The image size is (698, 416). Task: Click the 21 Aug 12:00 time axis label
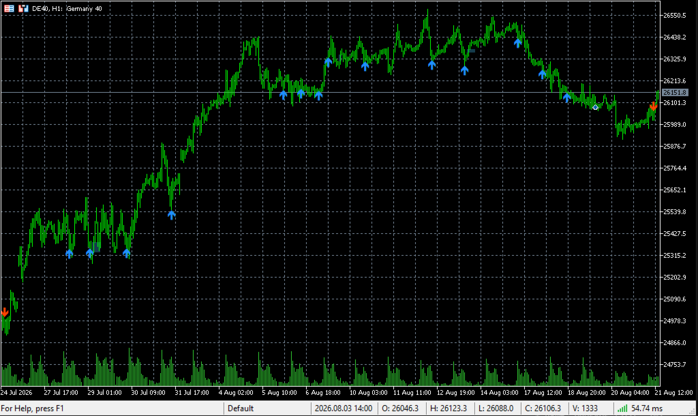coord(674,393)
